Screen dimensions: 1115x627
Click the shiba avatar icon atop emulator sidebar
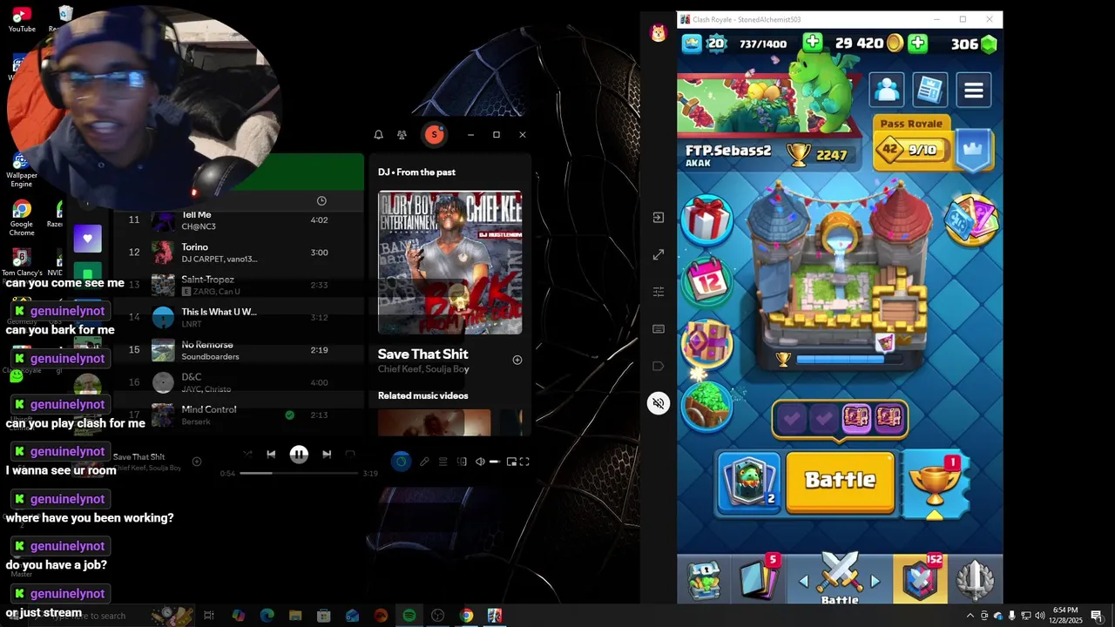coord(659,33)
